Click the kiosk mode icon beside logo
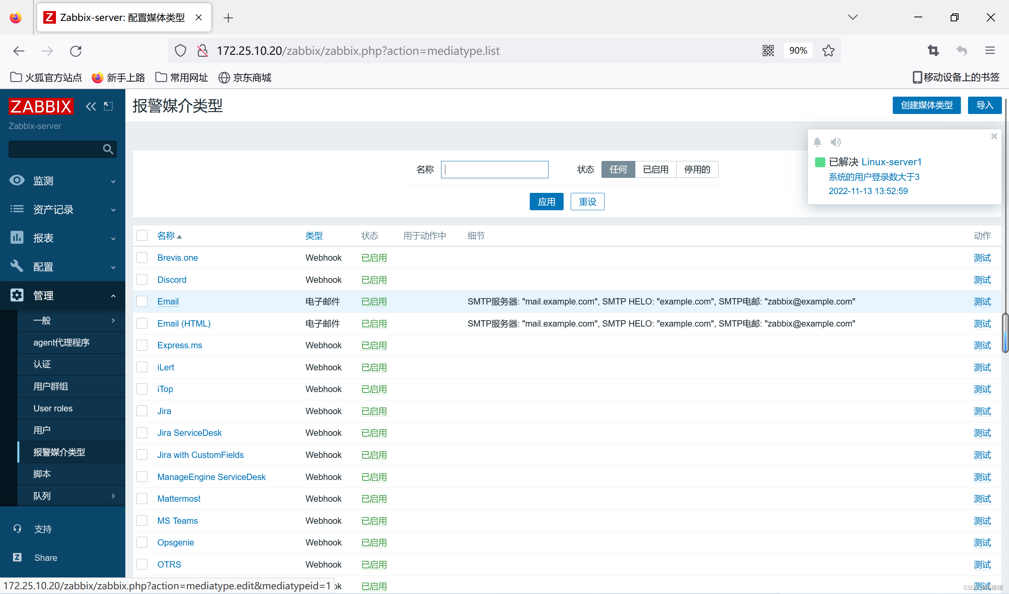Screen dimensions: 1009x594 (x=108, y=106)
